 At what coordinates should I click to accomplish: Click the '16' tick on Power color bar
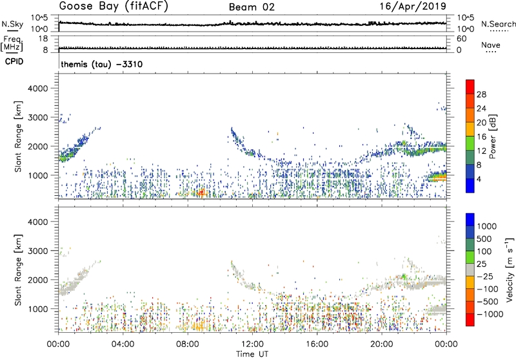481,137
